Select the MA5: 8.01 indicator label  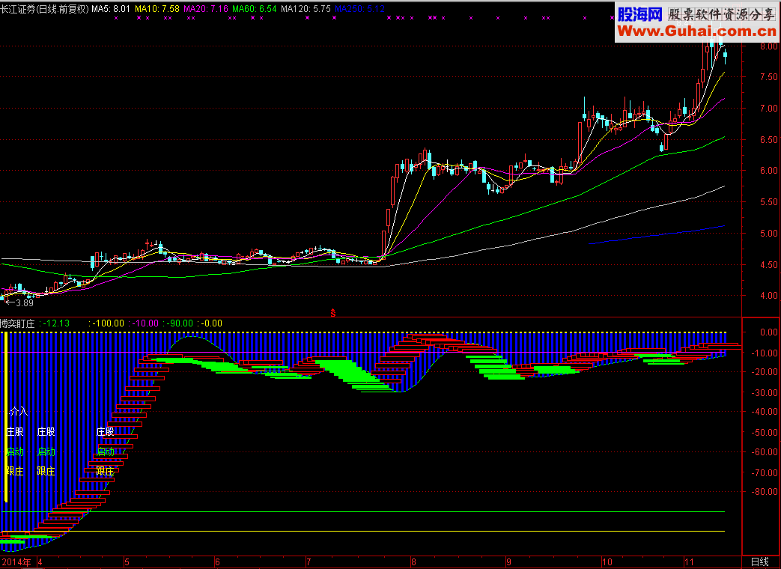pyautogui.click(x=111, y=8)
